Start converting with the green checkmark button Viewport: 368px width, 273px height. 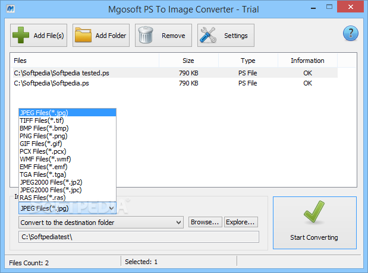[314, 223]
